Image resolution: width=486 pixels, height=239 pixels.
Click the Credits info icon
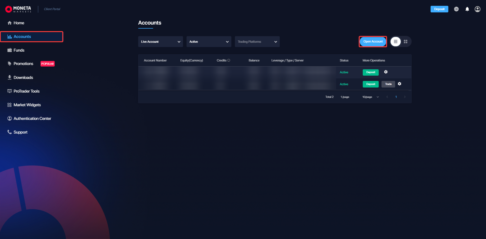tap(229, 60)
